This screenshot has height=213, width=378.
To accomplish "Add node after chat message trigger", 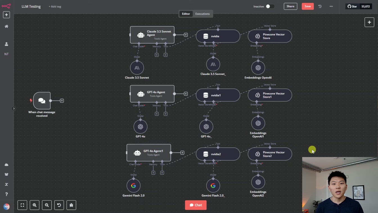I will (62, 101).
